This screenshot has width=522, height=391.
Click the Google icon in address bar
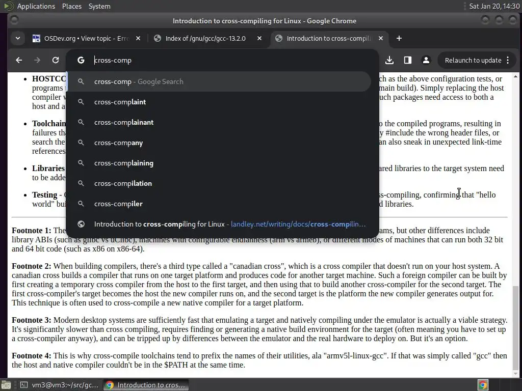pos(81,60)
